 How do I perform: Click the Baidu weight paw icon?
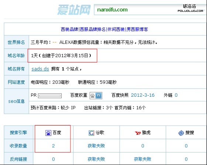[93, 96]
